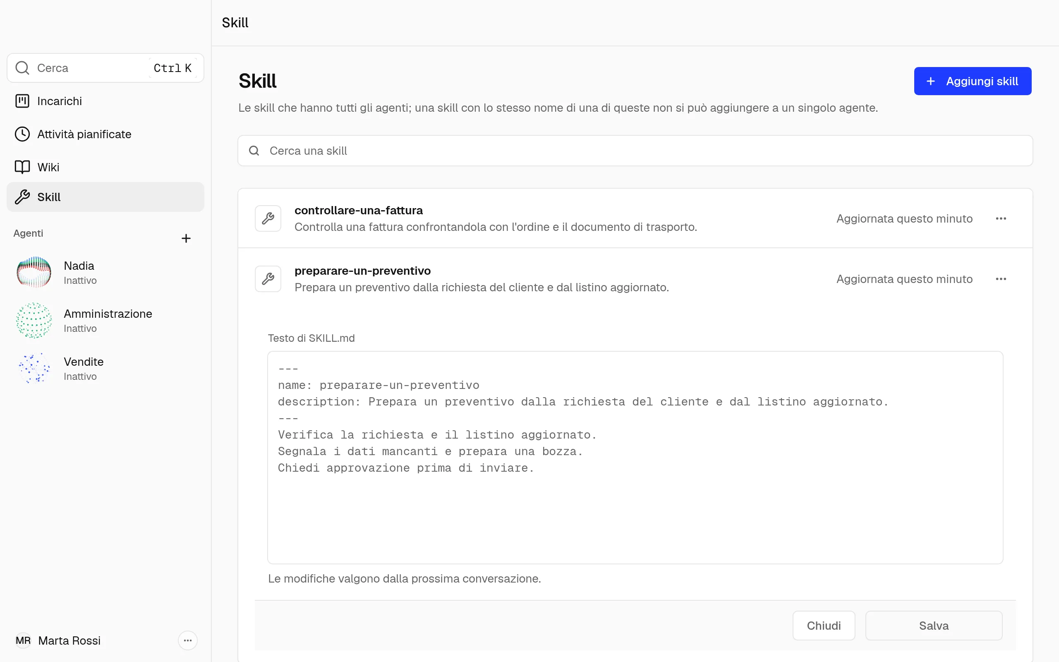Select agent name Vendite
Viewport: 1059px width, 662px height.
point(84,362)
